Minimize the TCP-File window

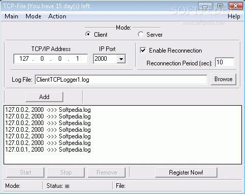pos(205,6)
